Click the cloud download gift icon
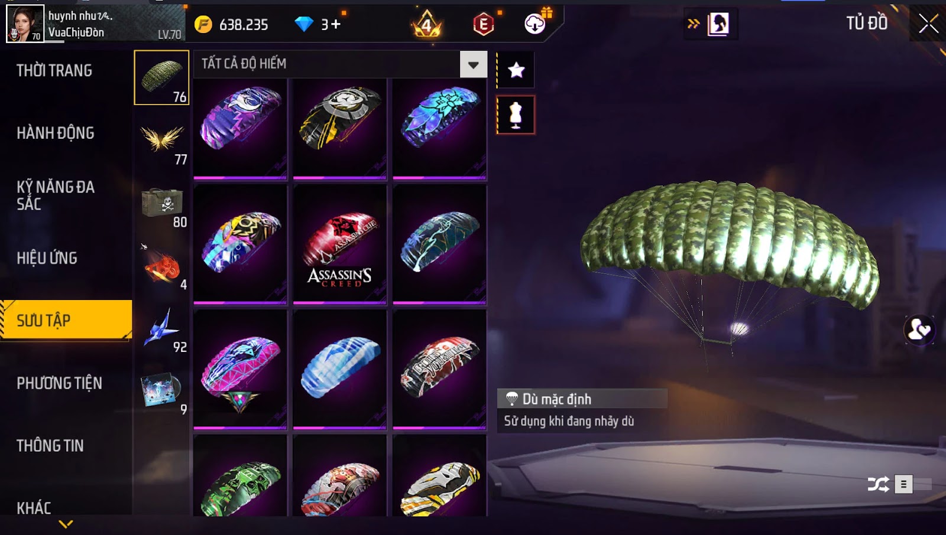 pyautogui.click(x=536, y=23)
